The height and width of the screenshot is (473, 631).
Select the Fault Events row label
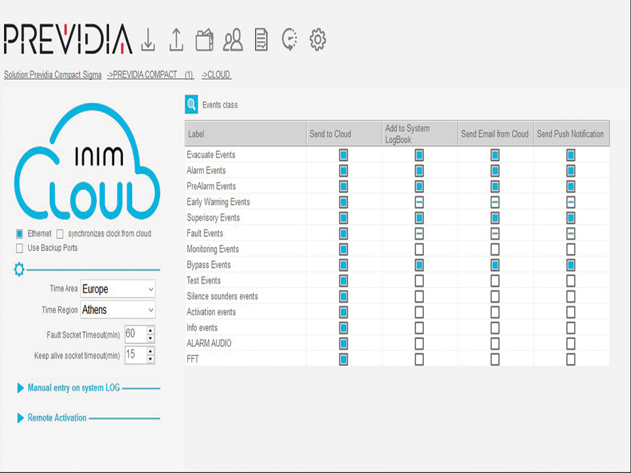(x=204, y=233)
